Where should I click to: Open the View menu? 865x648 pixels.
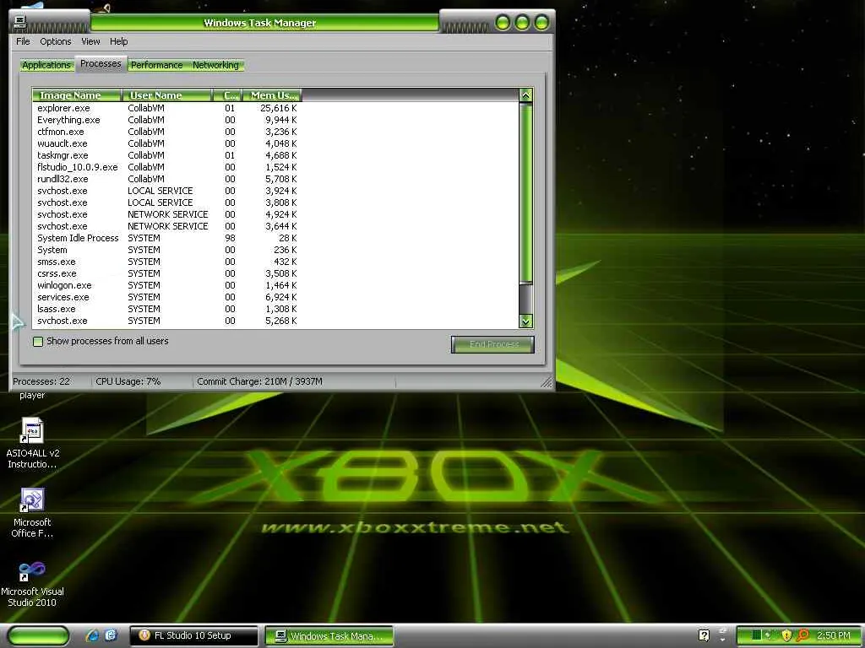[90, 41]
